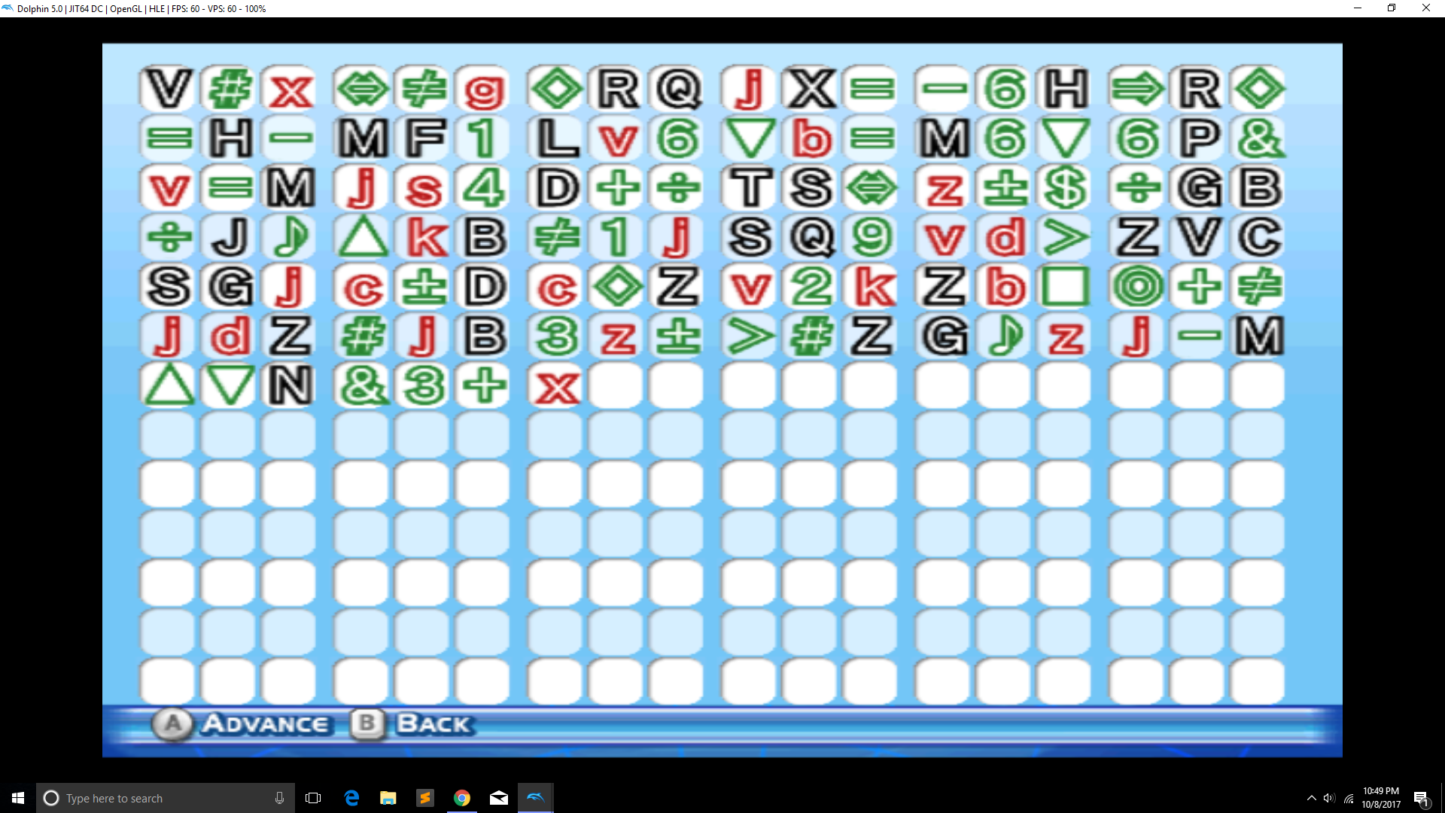Pick the green dollar sign symbol
Viewport: 1445px width, 813px height.
coord(1065,188)
